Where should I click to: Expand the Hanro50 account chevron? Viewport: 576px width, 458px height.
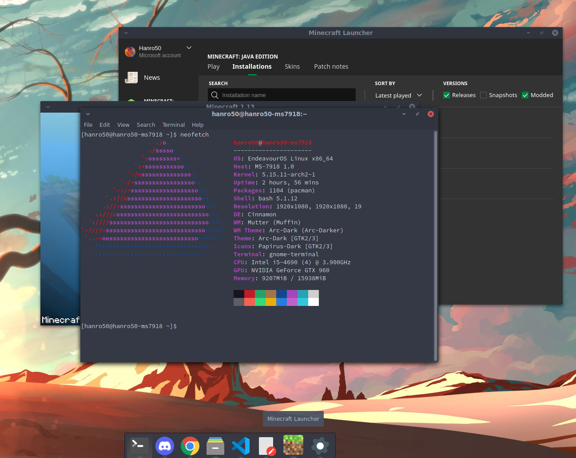click(x=189, y=48)
